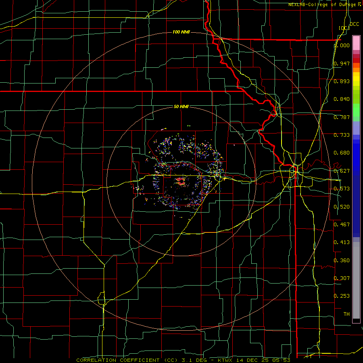This screenshot has height=363, width=363.
Task: Click the 0.627 legend value
Action: [342, 171]
